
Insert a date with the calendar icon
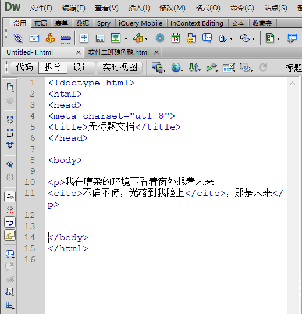(176, 38)
